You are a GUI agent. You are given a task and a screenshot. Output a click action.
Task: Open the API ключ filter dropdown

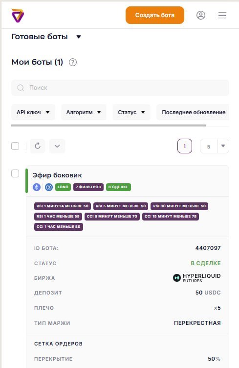(x=33, y=112)
